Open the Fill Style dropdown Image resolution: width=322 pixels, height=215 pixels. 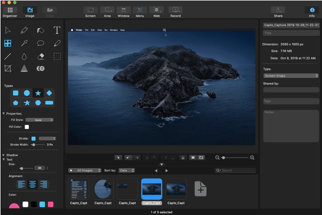(x=40, y=120)
